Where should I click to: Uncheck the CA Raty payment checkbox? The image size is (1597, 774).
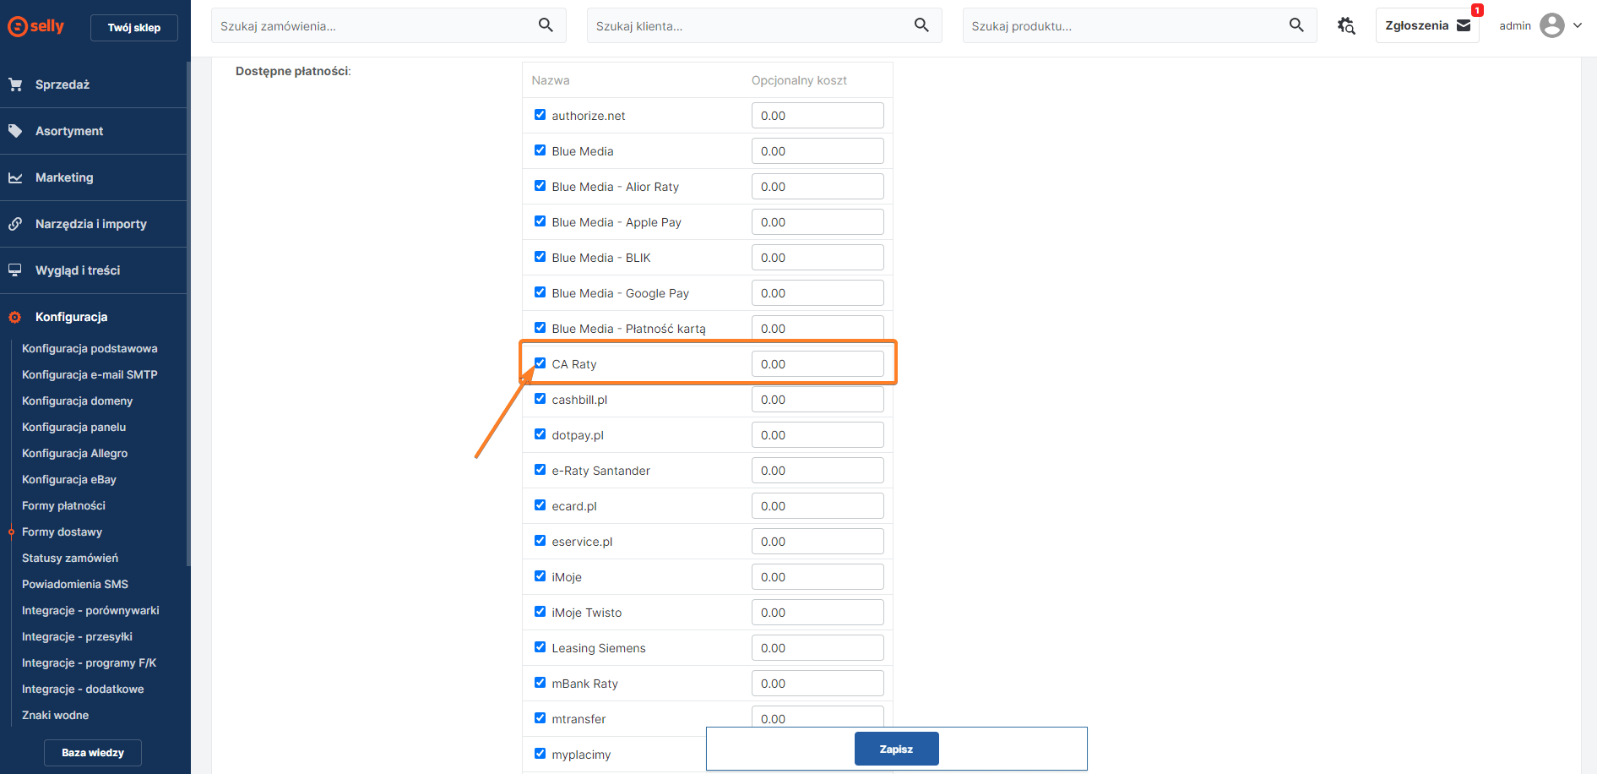(540, 363)
